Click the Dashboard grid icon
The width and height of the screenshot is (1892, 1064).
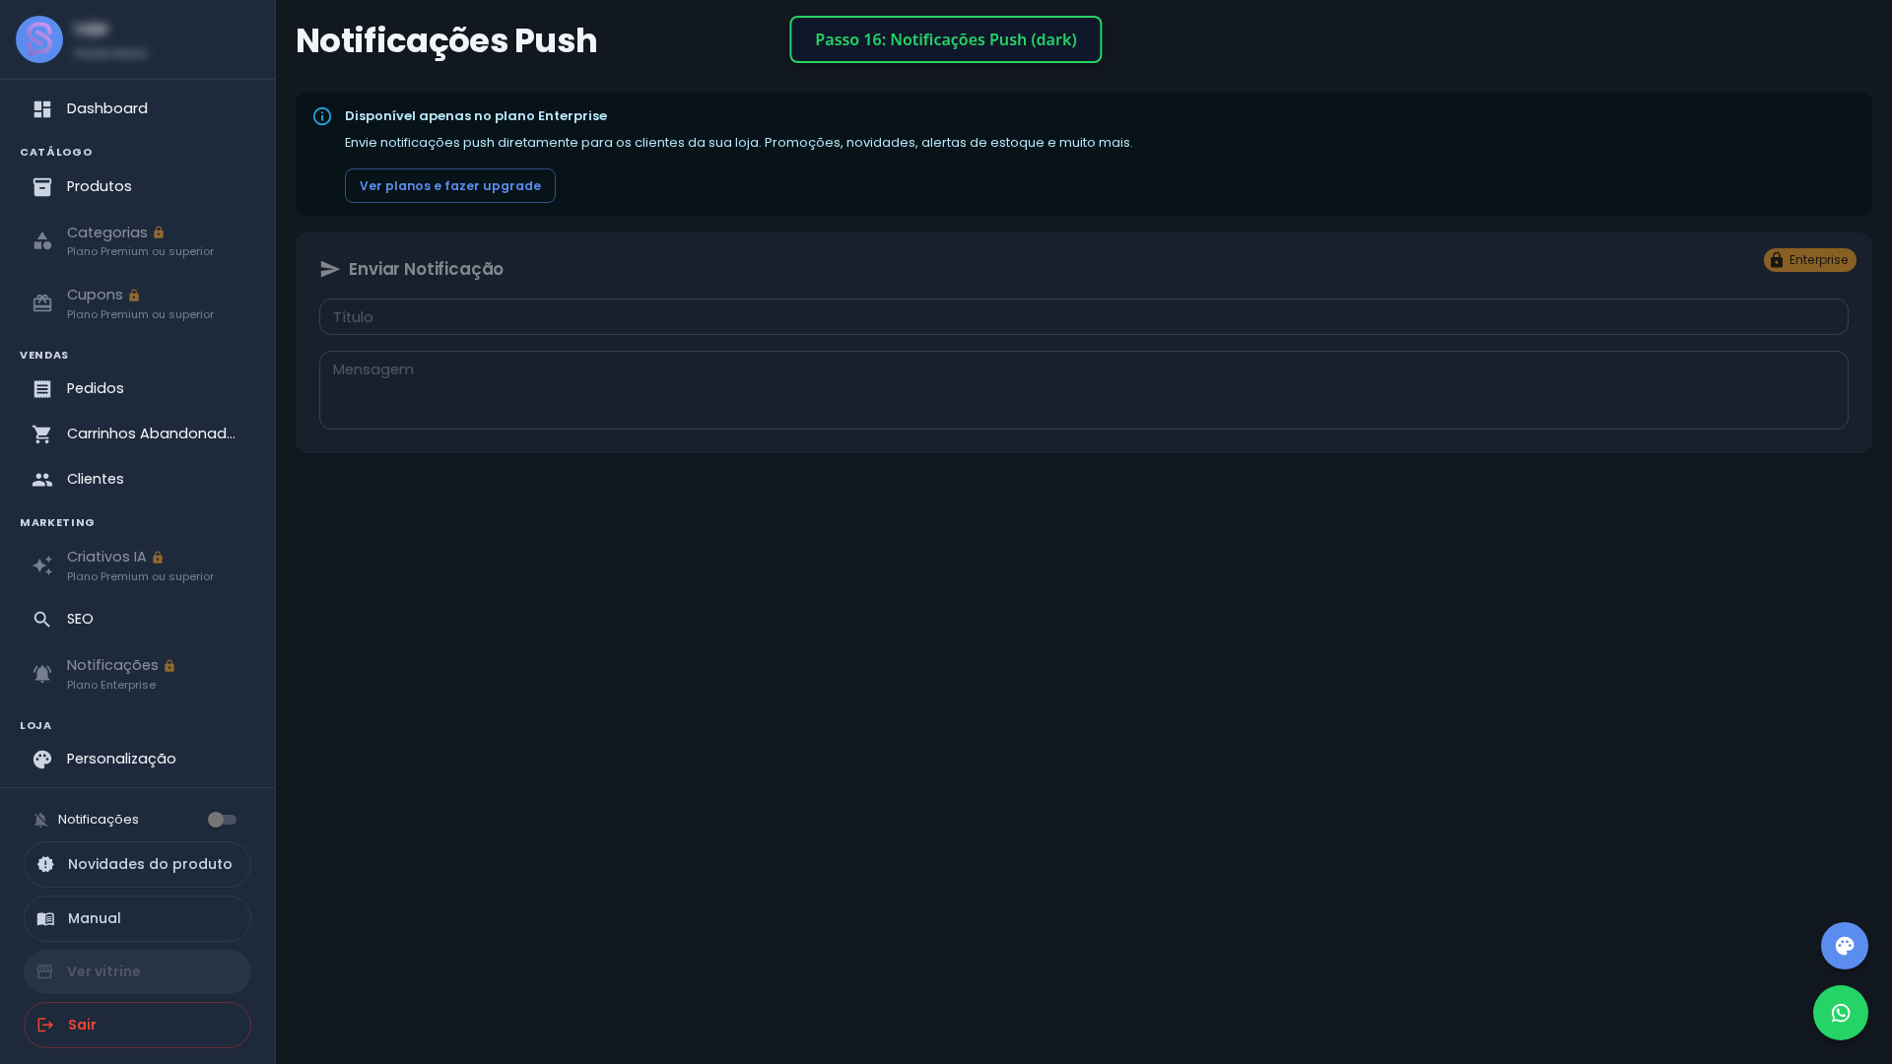click(42, 109)
